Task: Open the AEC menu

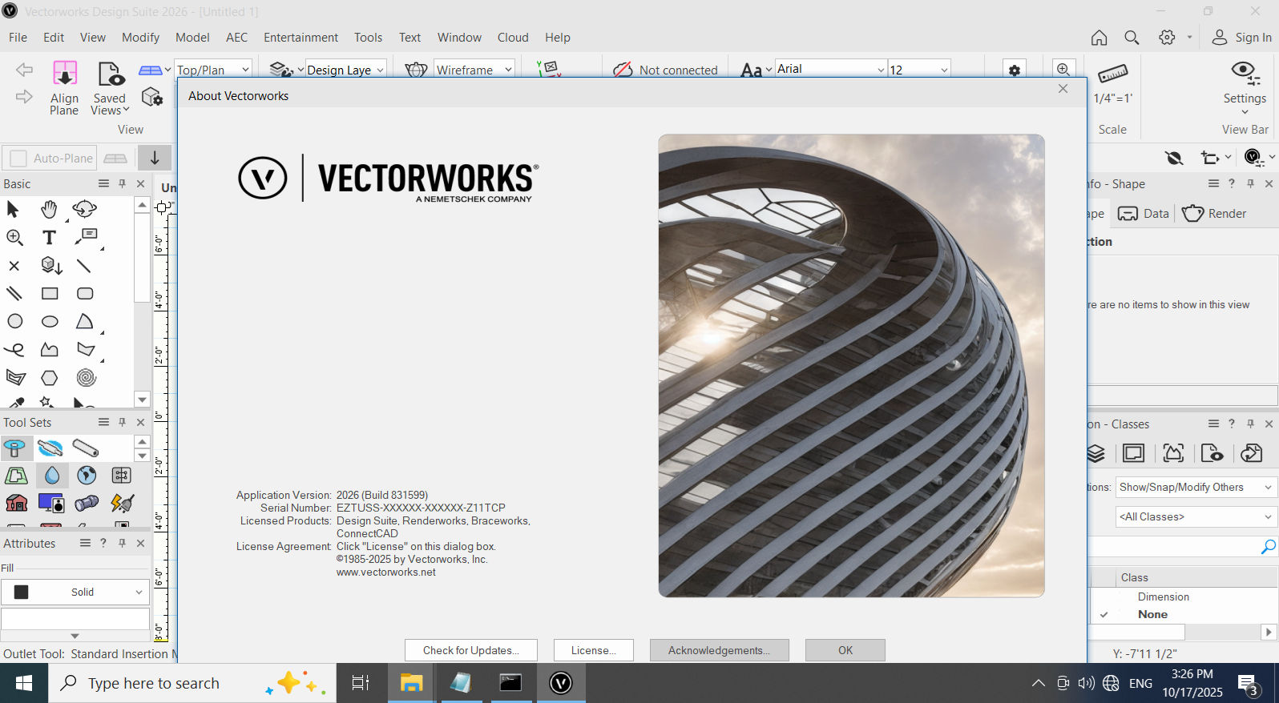Action: click(236, 37)
